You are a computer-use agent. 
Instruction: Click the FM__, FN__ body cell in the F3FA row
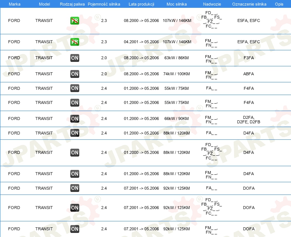click(211, 59)
